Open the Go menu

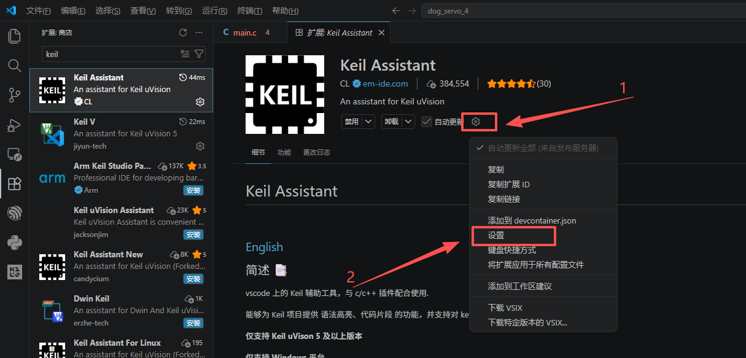179,11
